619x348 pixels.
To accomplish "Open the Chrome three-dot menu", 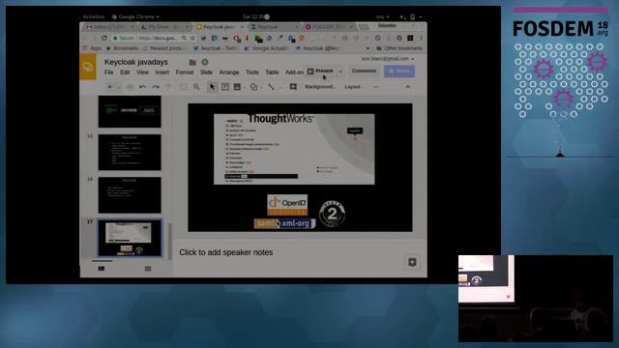I will point(422,39).
